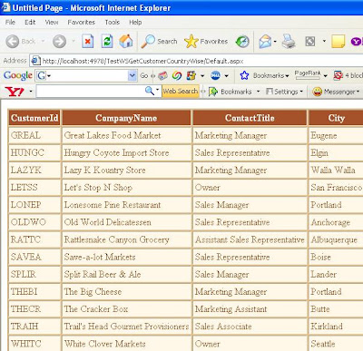Click the Forward navigation arrow icon

59,42
